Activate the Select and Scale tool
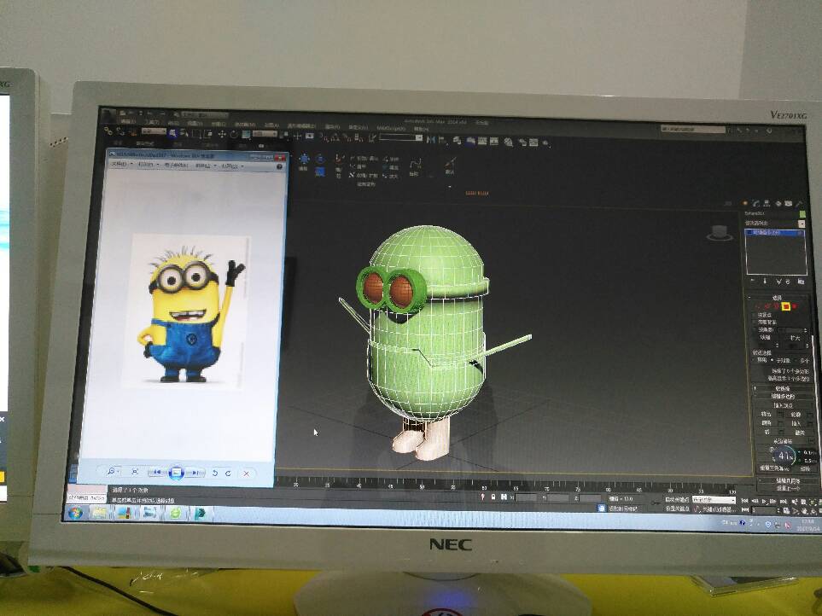Screen dimensions: 822x616 [245, 135]
